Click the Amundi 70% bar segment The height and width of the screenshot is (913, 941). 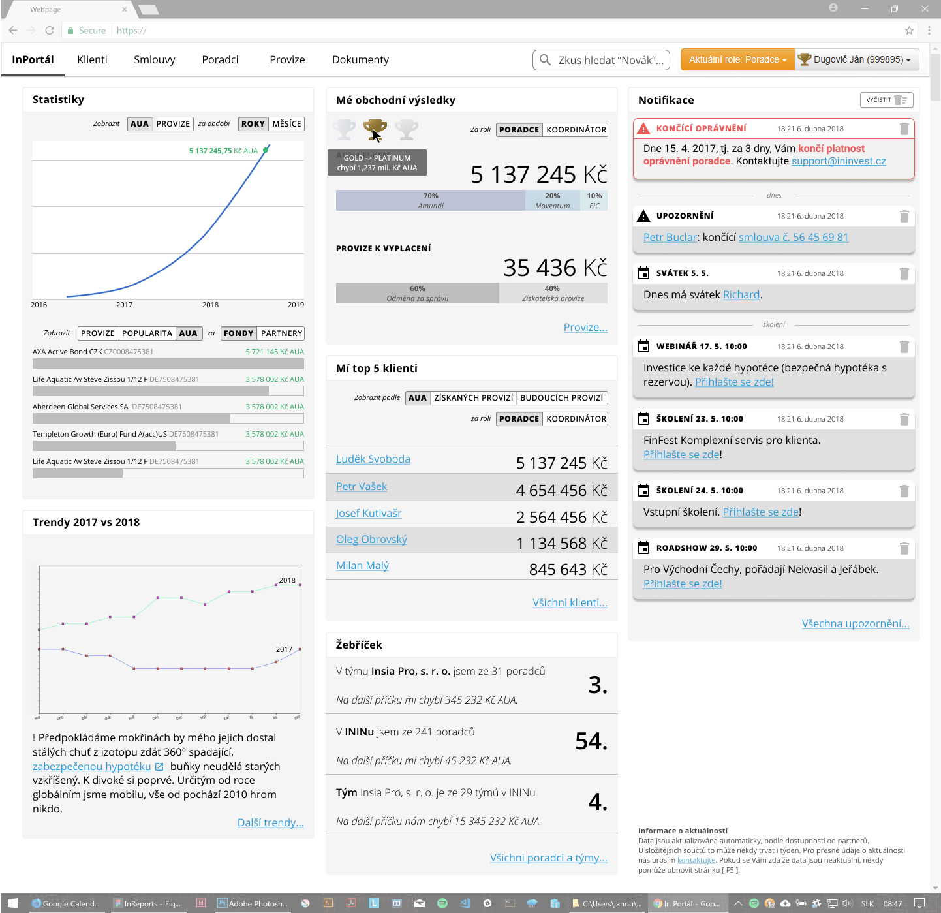point(431,200)
